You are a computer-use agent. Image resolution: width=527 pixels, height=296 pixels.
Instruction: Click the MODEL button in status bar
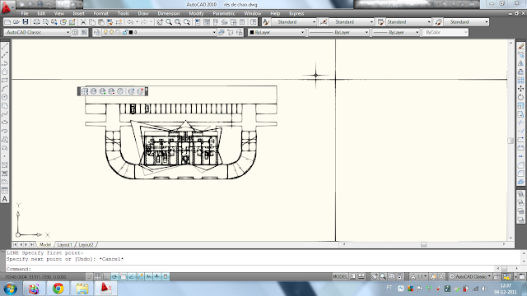click(x=340, y=276)
